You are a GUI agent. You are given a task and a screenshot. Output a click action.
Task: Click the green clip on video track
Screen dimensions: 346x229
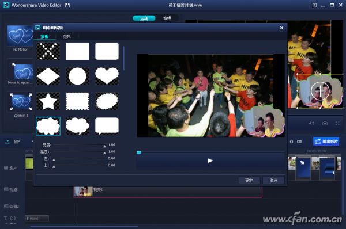29,163
